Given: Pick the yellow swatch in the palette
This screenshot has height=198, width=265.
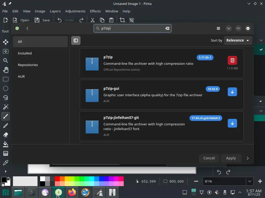Looking at the screenshot, I should coord(67,179).
